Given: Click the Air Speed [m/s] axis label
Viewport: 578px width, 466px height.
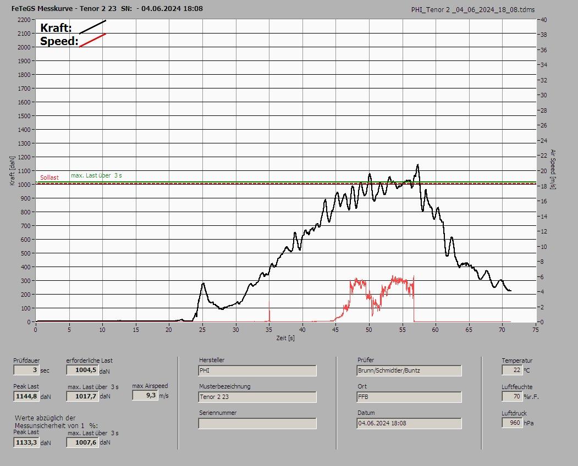Looking at the screenshot, I should pos(553,169).
